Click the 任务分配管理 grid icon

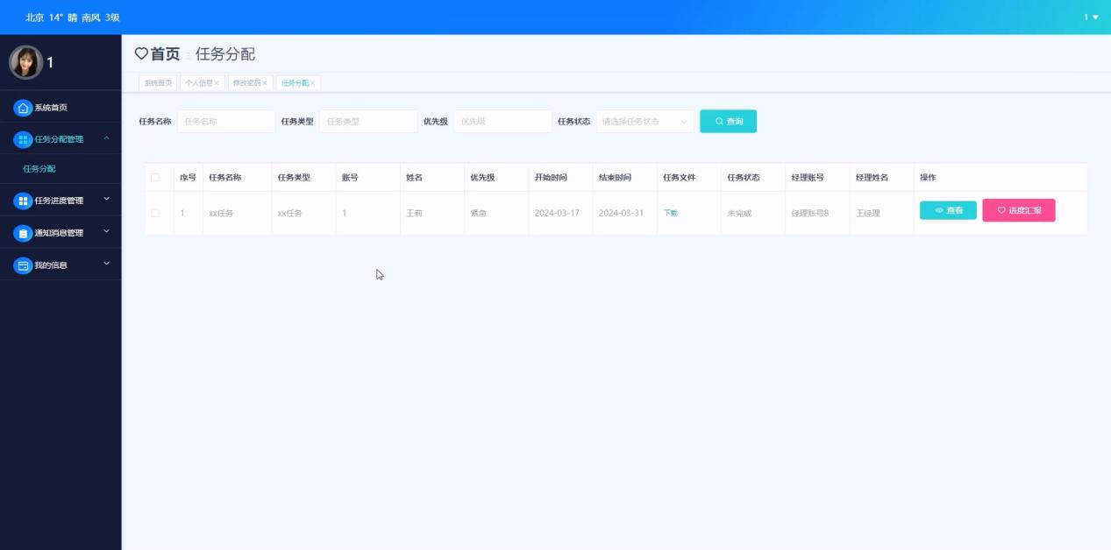pyautogui.click(x=23, y=139)
